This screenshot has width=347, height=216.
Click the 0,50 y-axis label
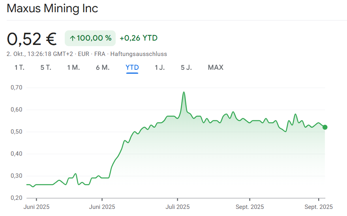point(16,132)
